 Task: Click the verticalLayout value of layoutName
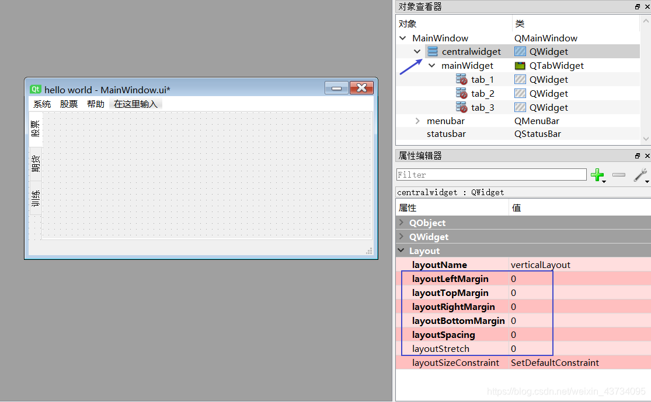pyautogui.click(x=541, y=265)
